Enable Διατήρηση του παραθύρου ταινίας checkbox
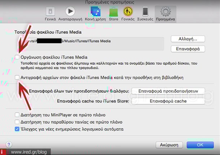This screenshot has width=220, height=155. pos(17,122)
